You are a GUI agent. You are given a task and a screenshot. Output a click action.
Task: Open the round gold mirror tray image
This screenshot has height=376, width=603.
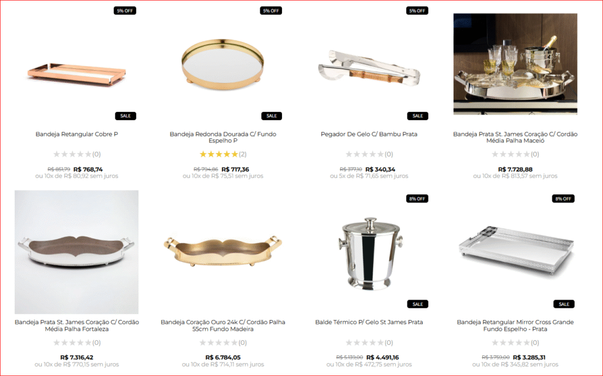[x=223, y=64]
